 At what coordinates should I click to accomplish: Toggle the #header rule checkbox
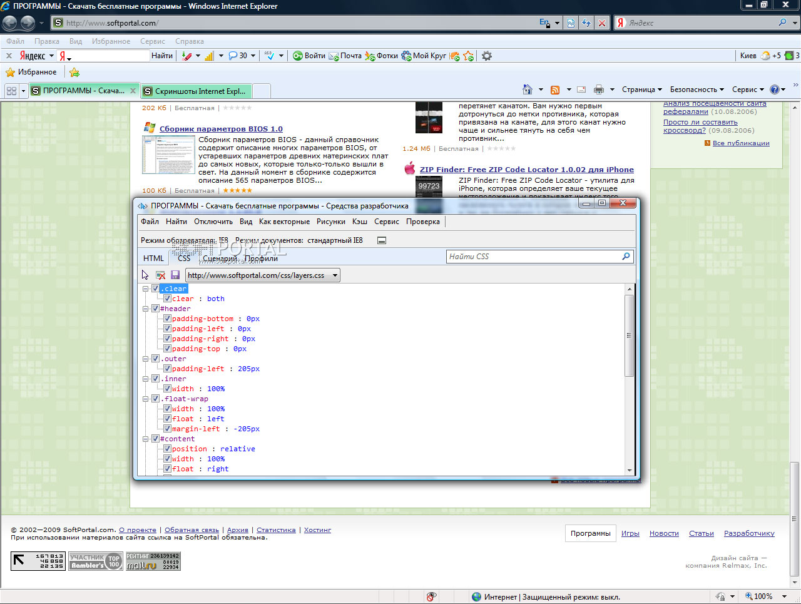155,309
